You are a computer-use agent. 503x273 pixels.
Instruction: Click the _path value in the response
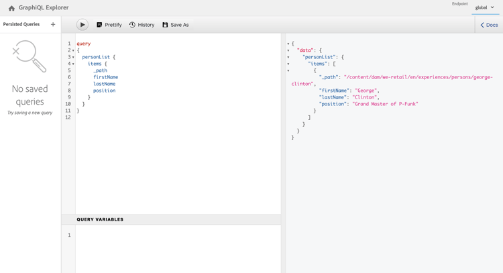click(x=417, y=77)
